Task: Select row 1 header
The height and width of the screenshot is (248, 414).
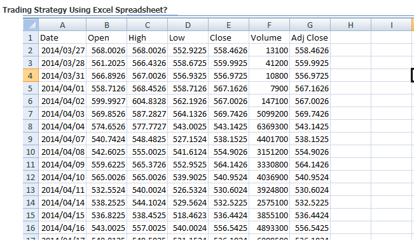Action: [x=31, y=37]
